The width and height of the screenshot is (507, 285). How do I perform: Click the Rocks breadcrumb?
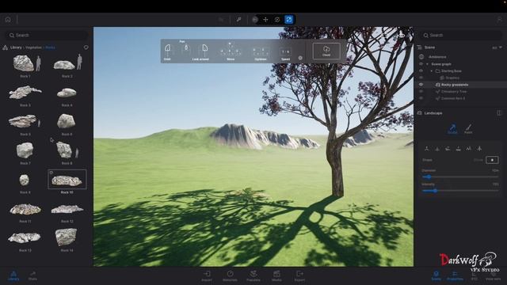tap(50, 47)
